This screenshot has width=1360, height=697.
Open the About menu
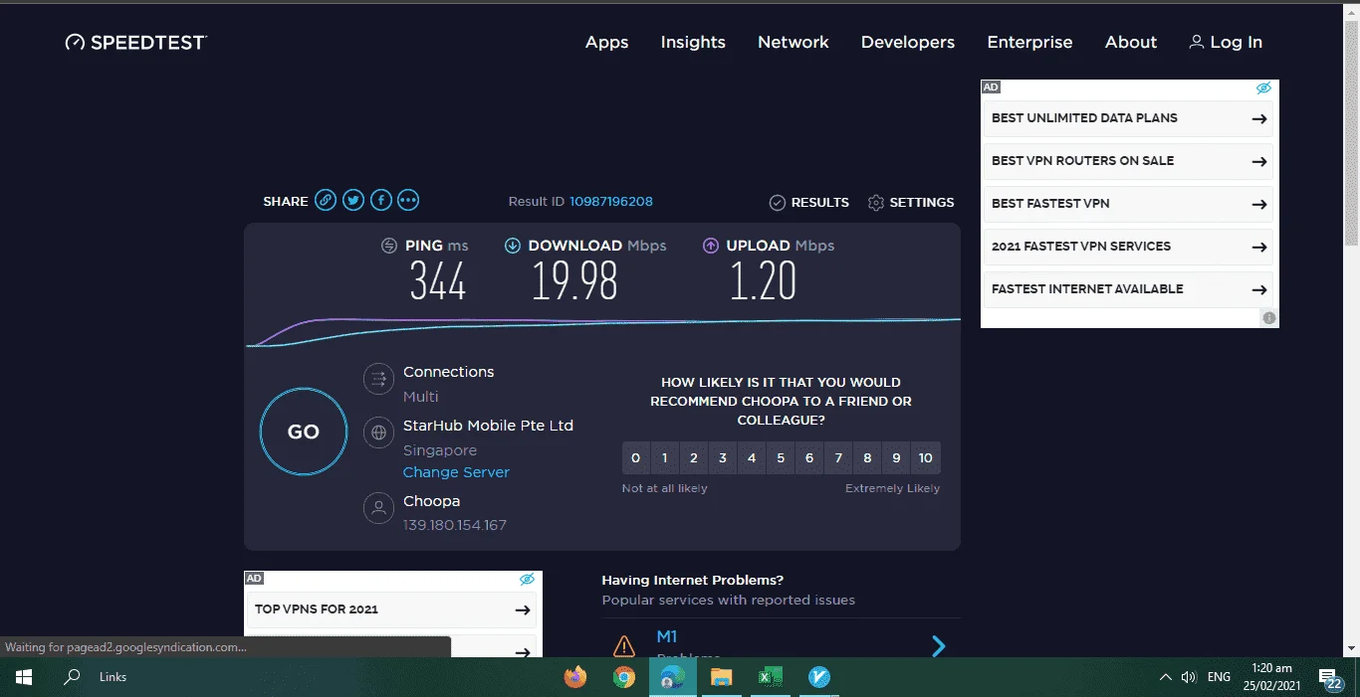pos(1131,42)
